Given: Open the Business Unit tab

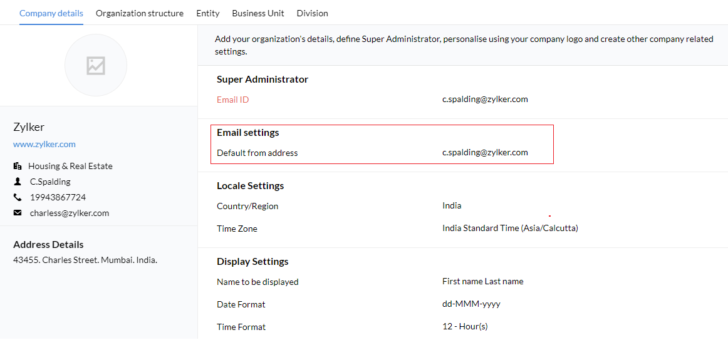Looking at the screenshot, I should [258, 13].
